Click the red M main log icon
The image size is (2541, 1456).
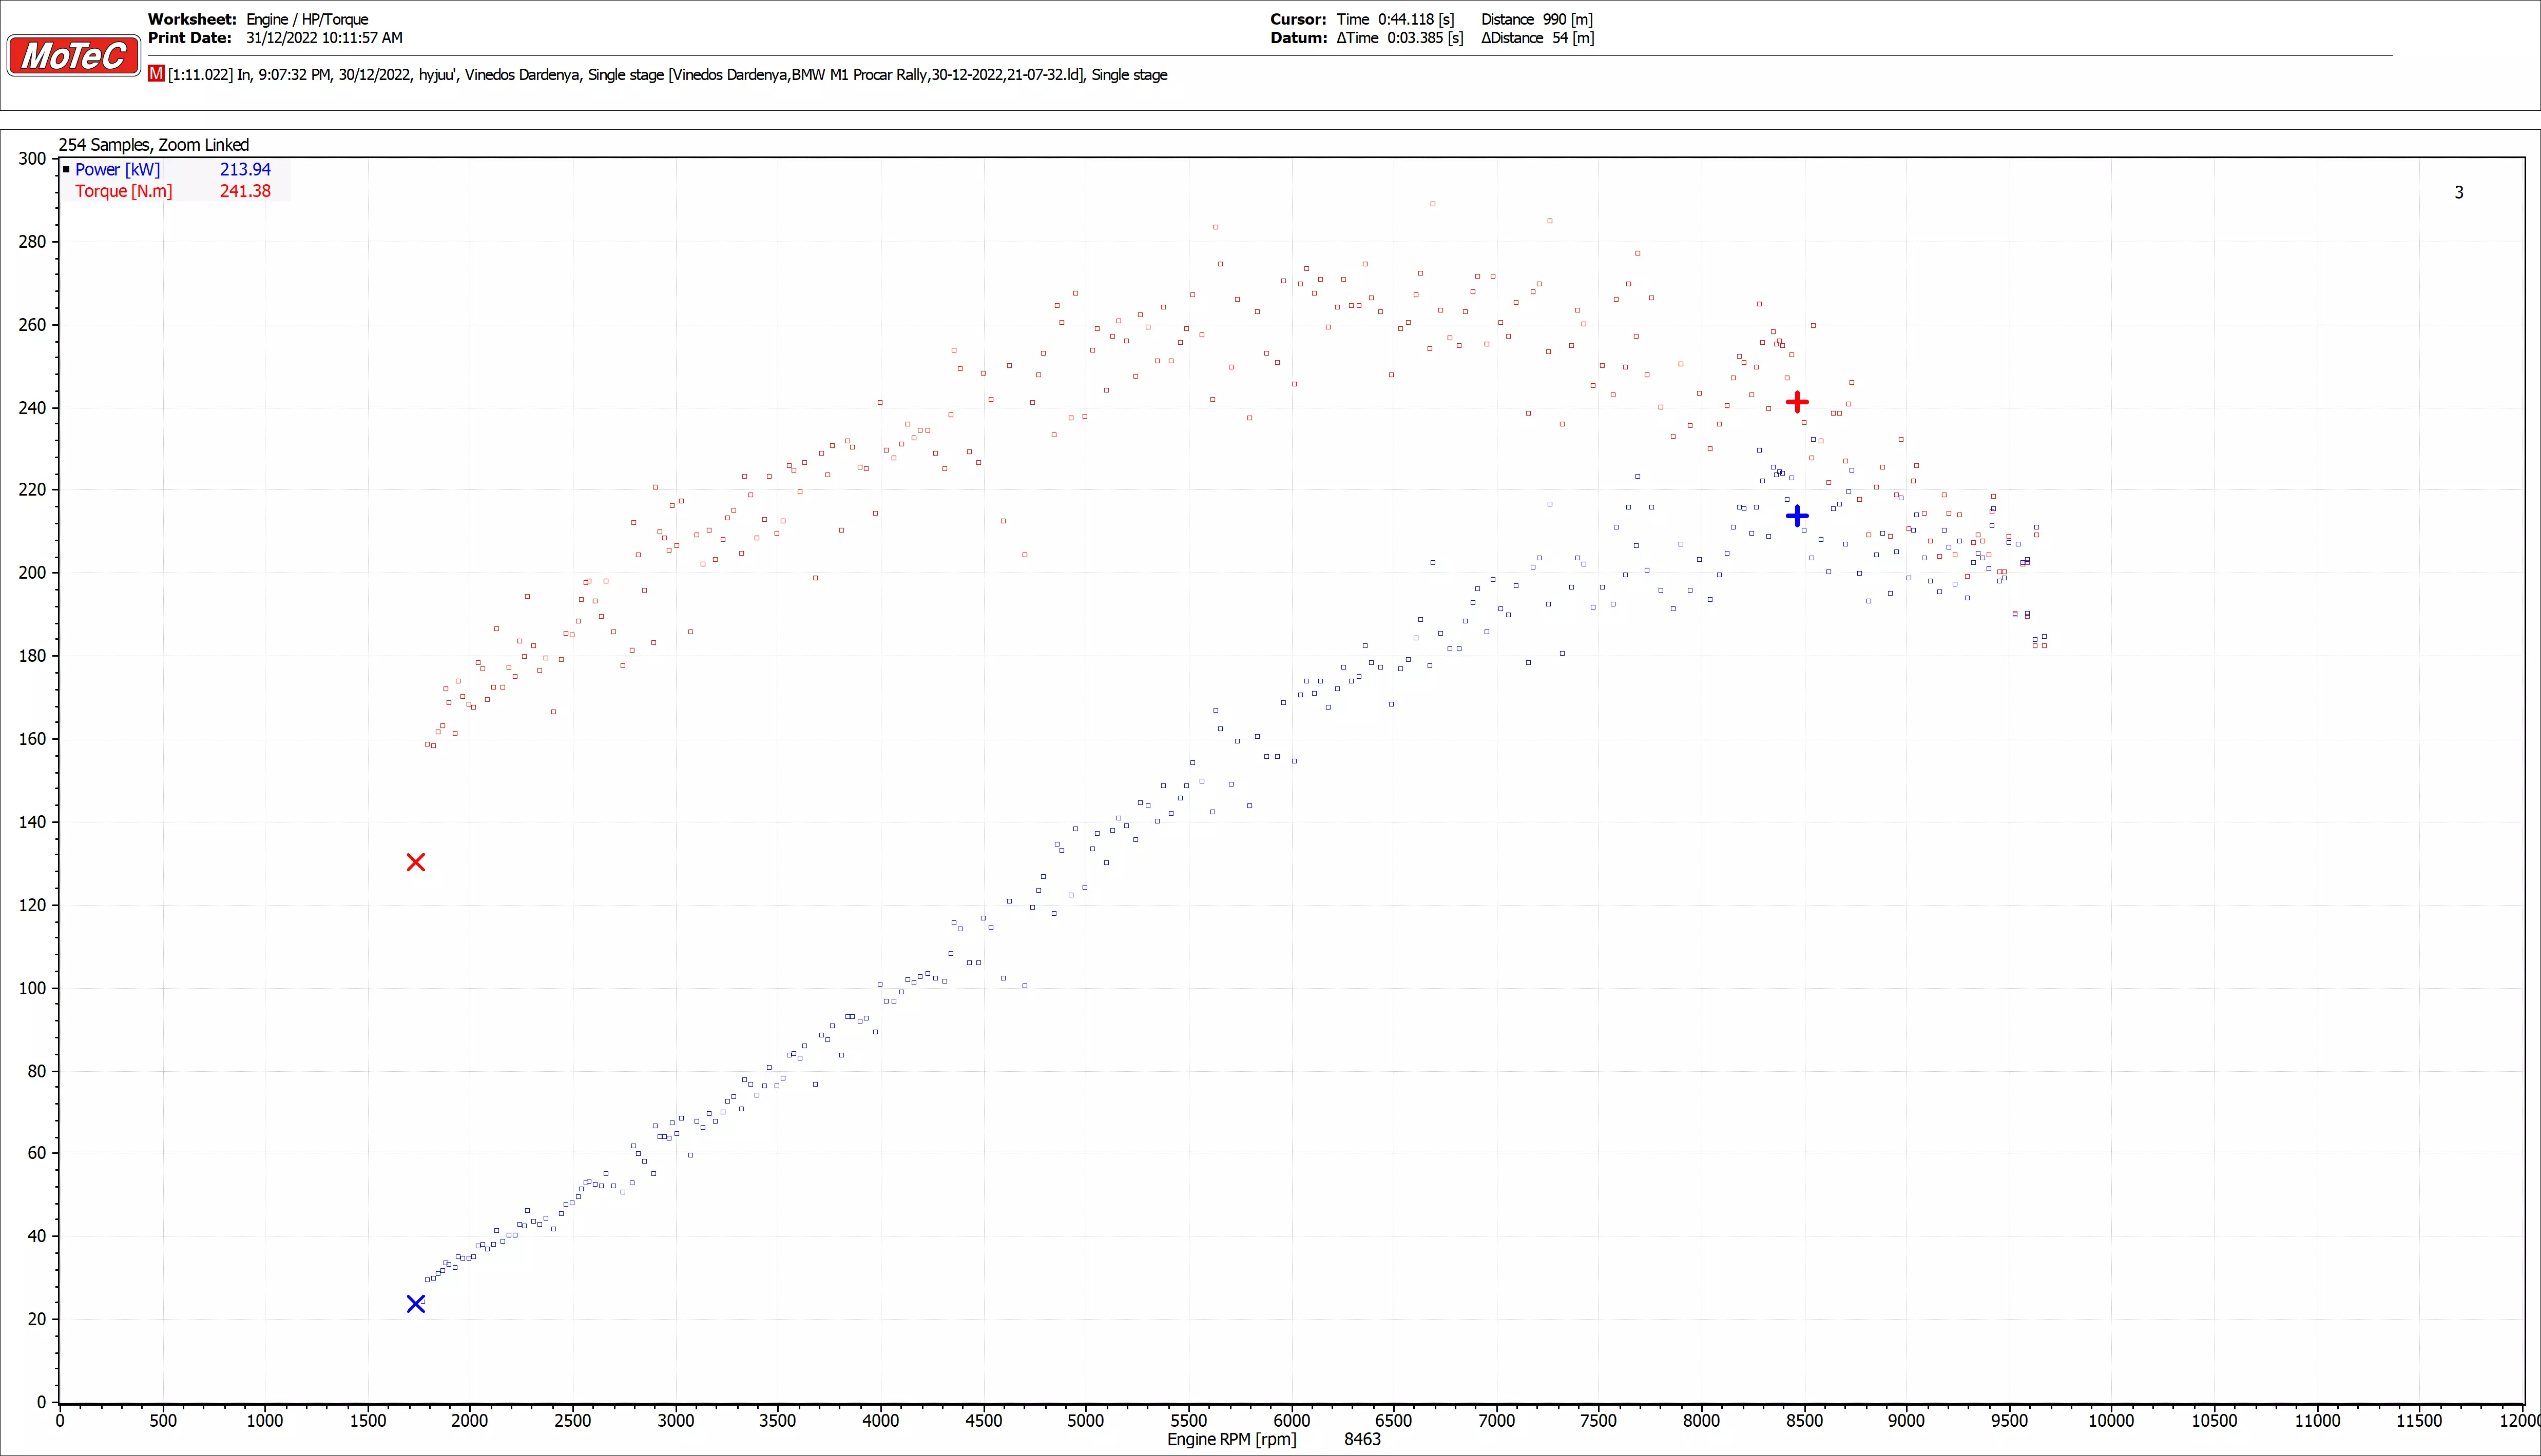click(156, 74)
